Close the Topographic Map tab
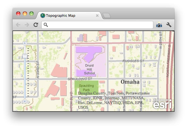187x129 pixels. pos(97,15)
